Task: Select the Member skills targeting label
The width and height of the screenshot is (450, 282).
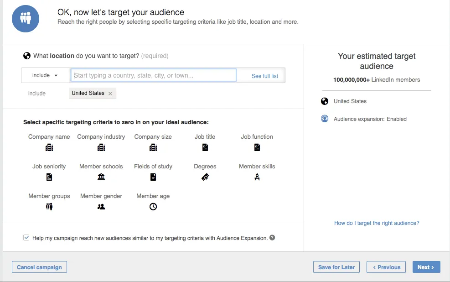Action: (x=257, y=166)
